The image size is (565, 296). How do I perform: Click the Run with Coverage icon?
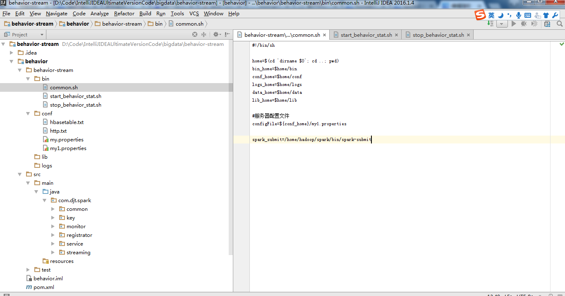pos(534,24)
